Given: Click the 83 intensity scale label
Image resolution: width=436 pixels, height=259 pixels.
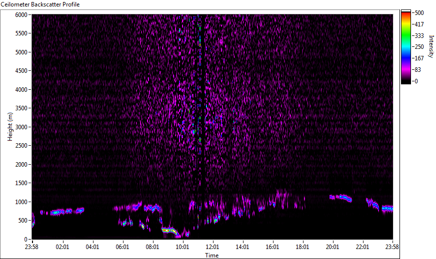Looking at the screenshot, I should (x=417, y=70).
